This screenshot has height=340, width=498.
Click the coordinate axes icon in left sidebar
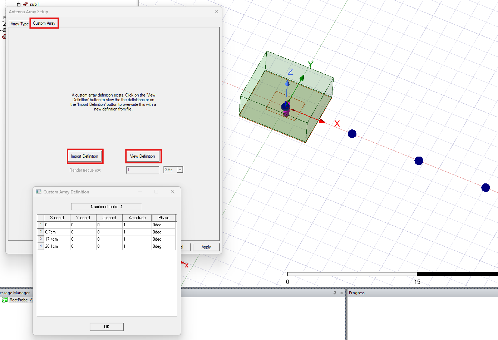click(x=4, y=24)
